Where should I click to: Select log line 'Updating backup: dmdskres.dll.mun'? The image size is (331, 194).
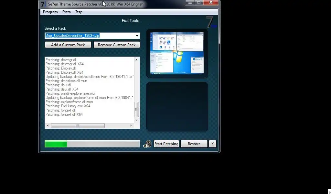pos(90,77)
